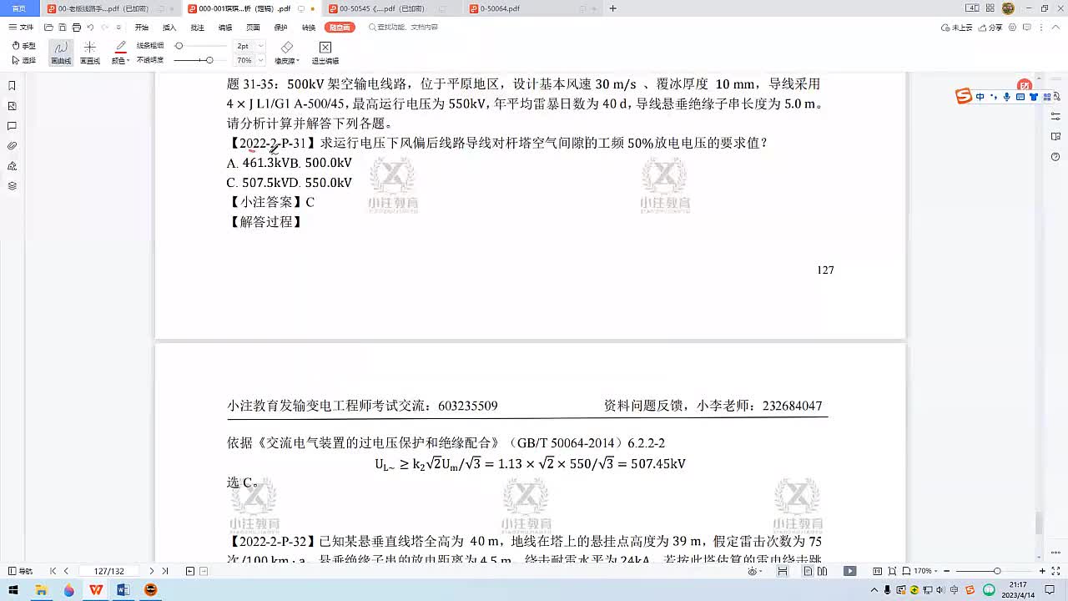Click 退出编辑 exit editing icon
The image size is (1068, 601).
pyautogui.click(x=325, y=52)
